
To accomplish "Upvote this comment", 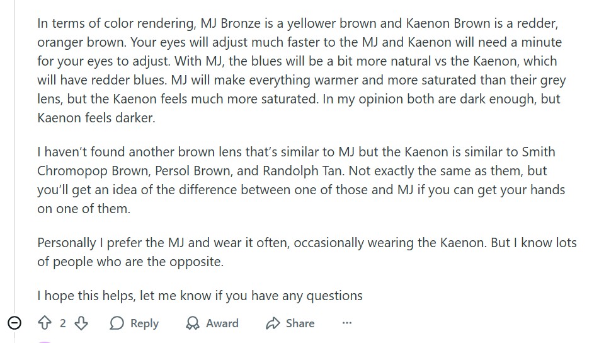I will point(45,323).
